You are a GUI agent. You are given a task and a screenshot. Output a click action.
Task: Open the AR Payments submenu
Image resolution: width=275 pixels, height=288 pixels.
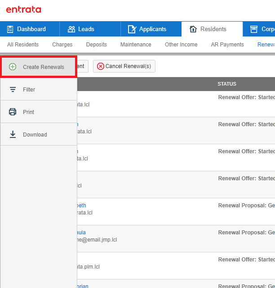coord(227,45)
